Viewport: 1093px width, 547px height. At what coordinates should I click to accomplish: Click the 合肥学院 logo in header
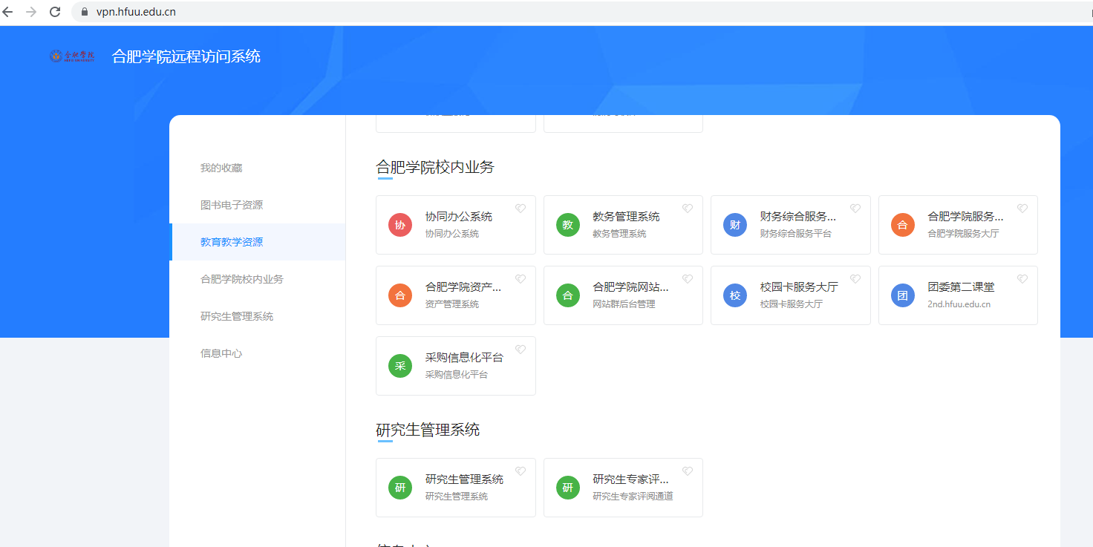click(x=72, y=56)
